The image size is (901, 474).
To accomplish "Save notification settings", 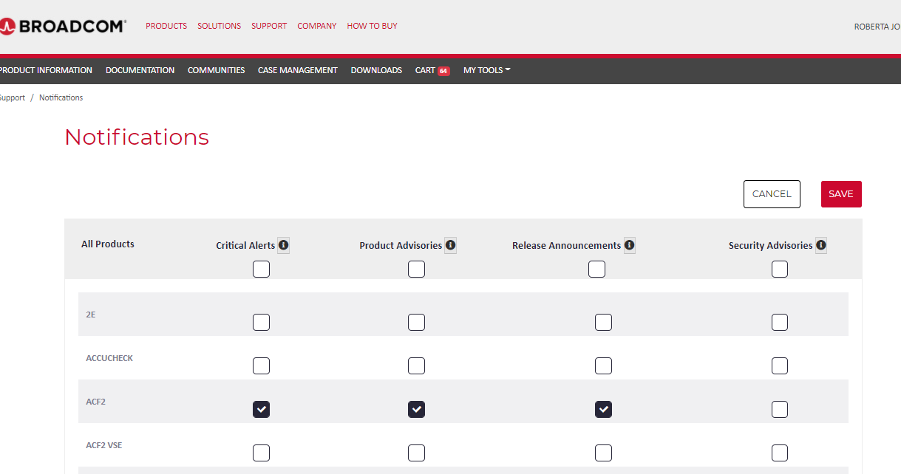I will click(x=840, y=194).
